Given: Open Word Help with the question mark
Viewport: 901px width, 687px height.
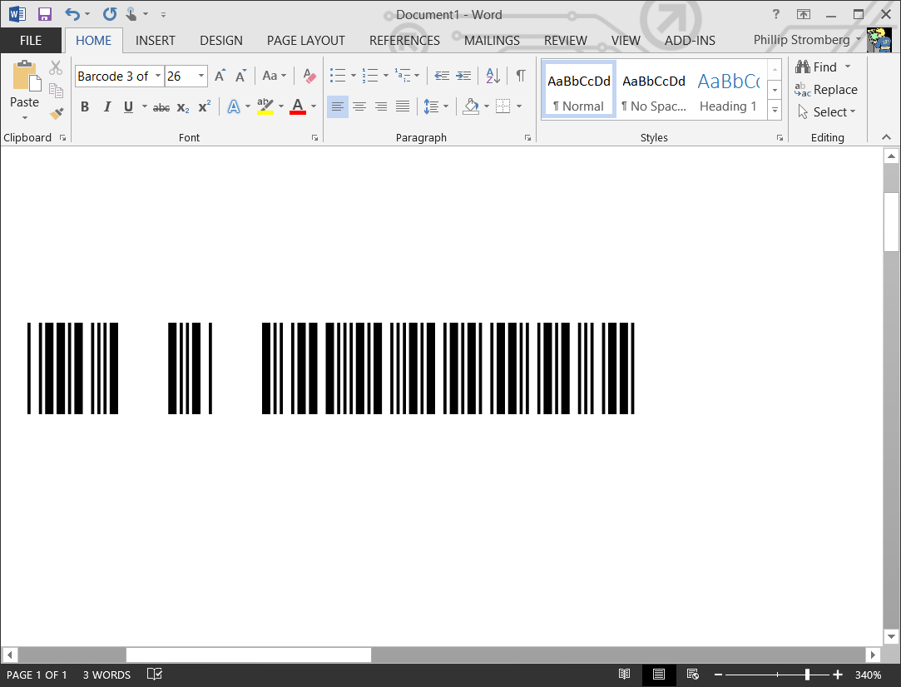Looking at the screenshot, I should [775, 14].
